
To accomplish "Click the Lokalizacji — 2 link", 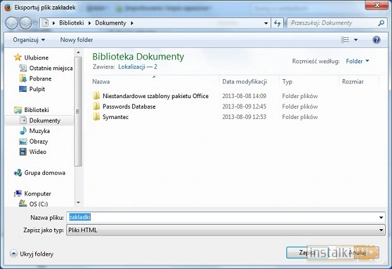I will tap(137, 66).
